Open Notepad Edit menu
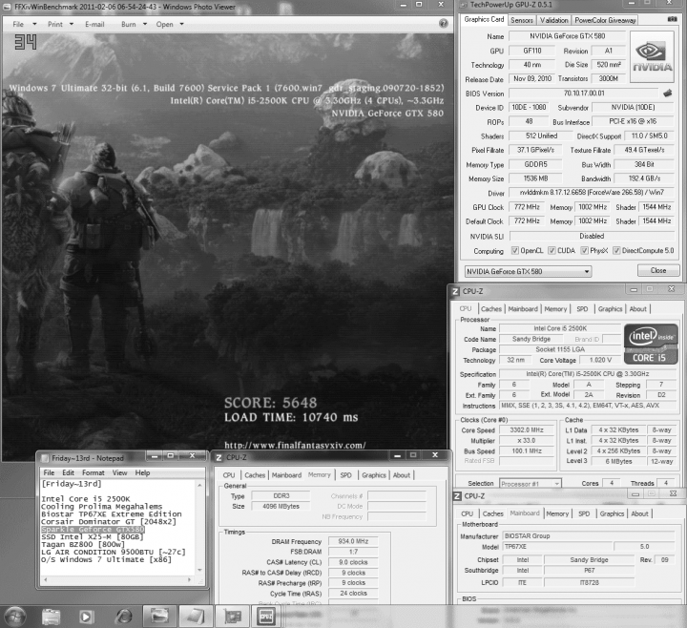 [68, 472]
